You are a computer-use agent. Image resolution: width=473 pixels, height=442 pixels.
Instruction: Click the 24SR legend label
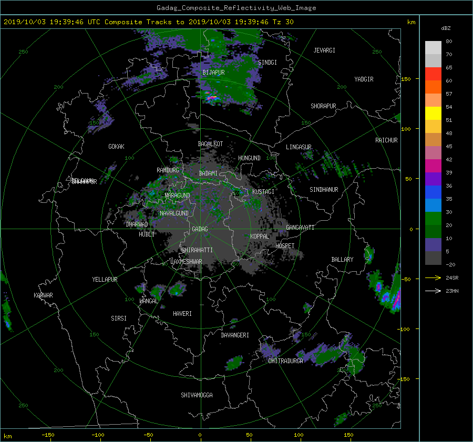[x=452, y=278]
